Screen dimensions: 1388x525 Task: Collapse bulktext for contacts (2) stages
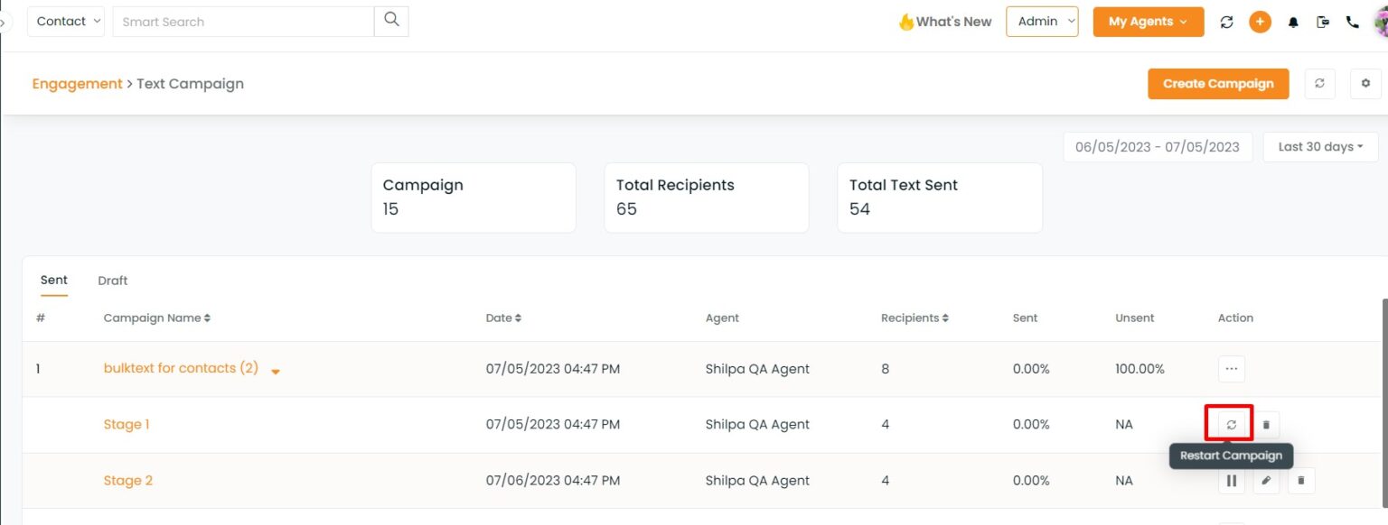(276, 371)
